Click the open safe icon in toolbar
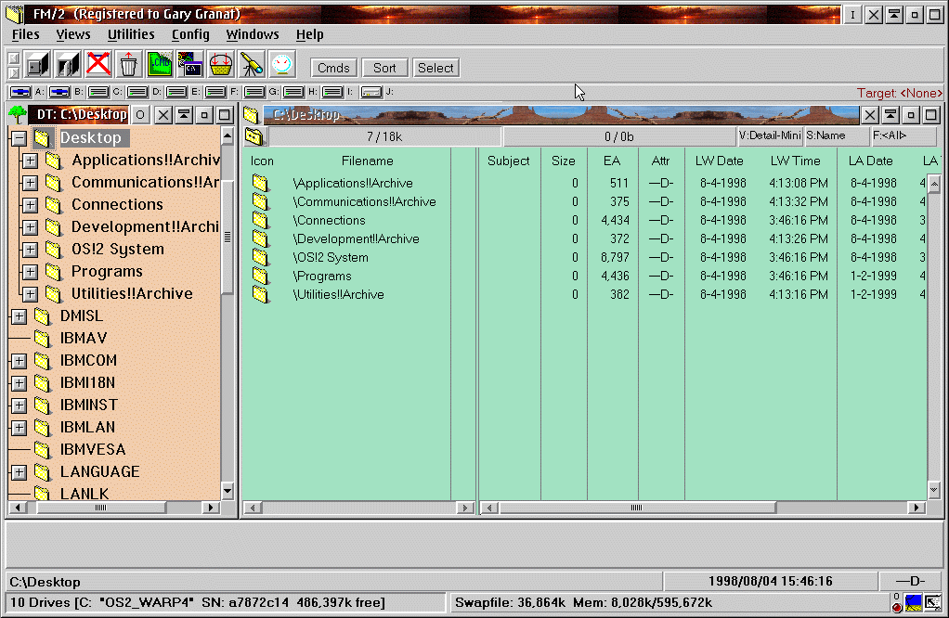The image size is (949, 618). click(x=68, y=65)
